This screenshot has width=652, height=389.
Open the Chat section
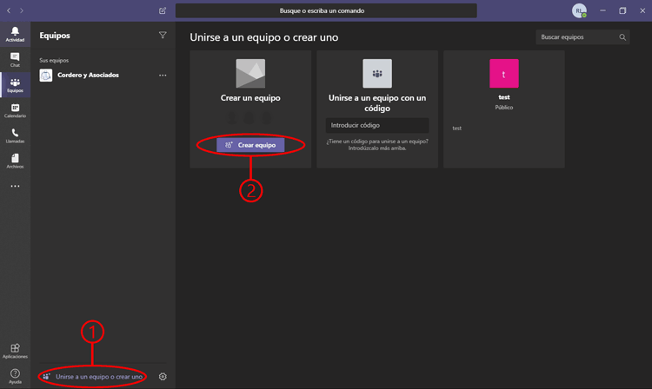point(15,60)
